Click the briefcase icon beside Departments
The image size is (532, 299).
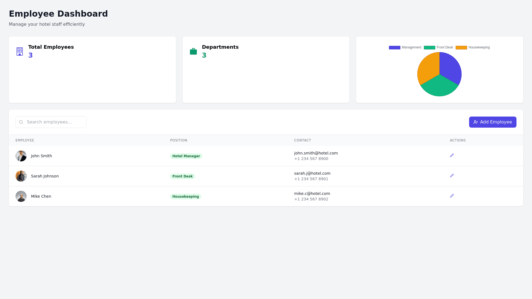(193, 51)
